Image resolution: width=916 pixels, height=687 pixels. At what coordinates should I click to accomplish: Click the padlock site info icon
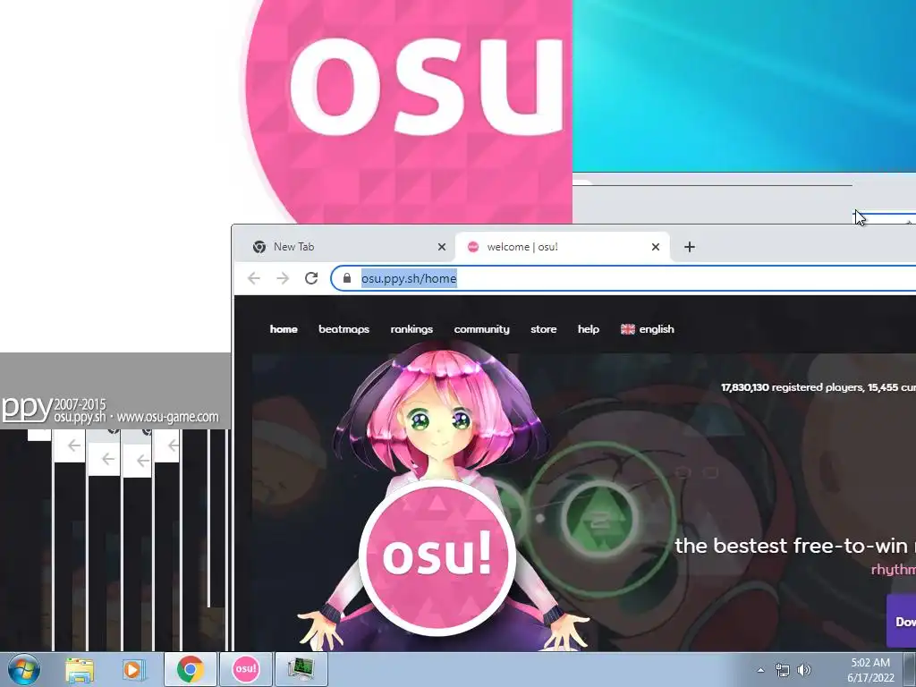(x=347, y=278)
